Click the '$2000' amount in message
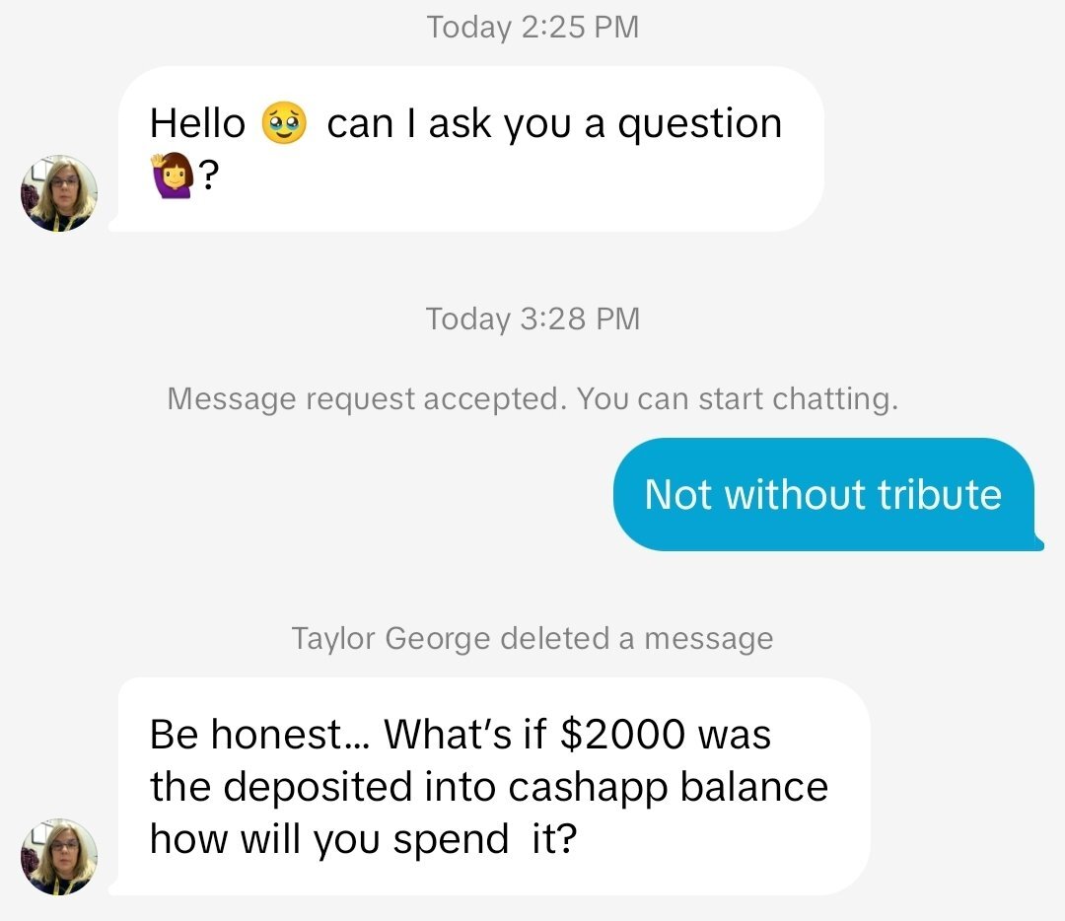The width and height of the screenshot is (1065, 921). click(622, 735)
